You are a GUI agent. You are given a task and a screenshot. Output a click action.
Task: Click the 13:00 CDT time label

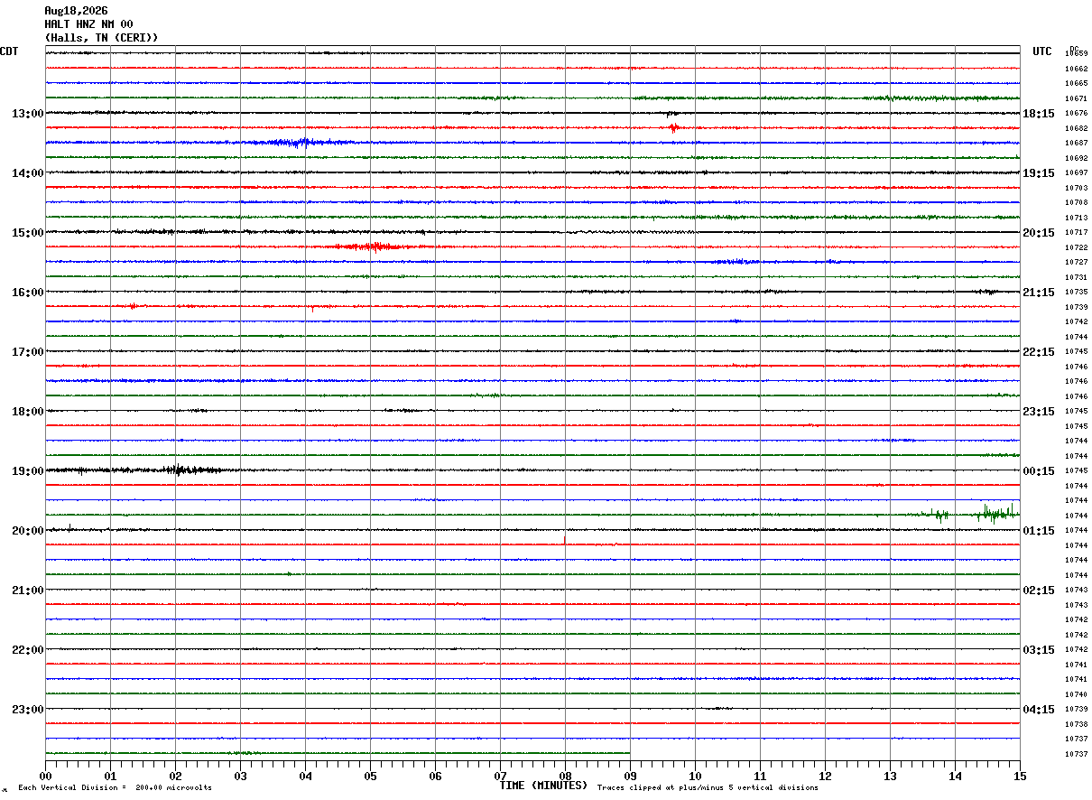27,114
